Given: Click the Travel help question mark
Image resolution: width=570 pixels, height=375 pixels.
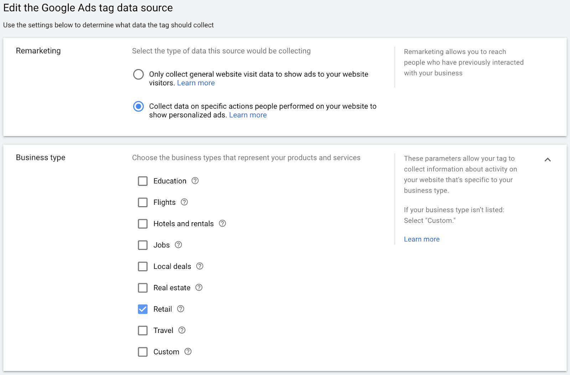Looking at the screenshot, I should click(182, 330).
